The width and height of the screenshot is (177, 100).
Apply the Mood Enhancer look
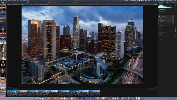(53, 93)
